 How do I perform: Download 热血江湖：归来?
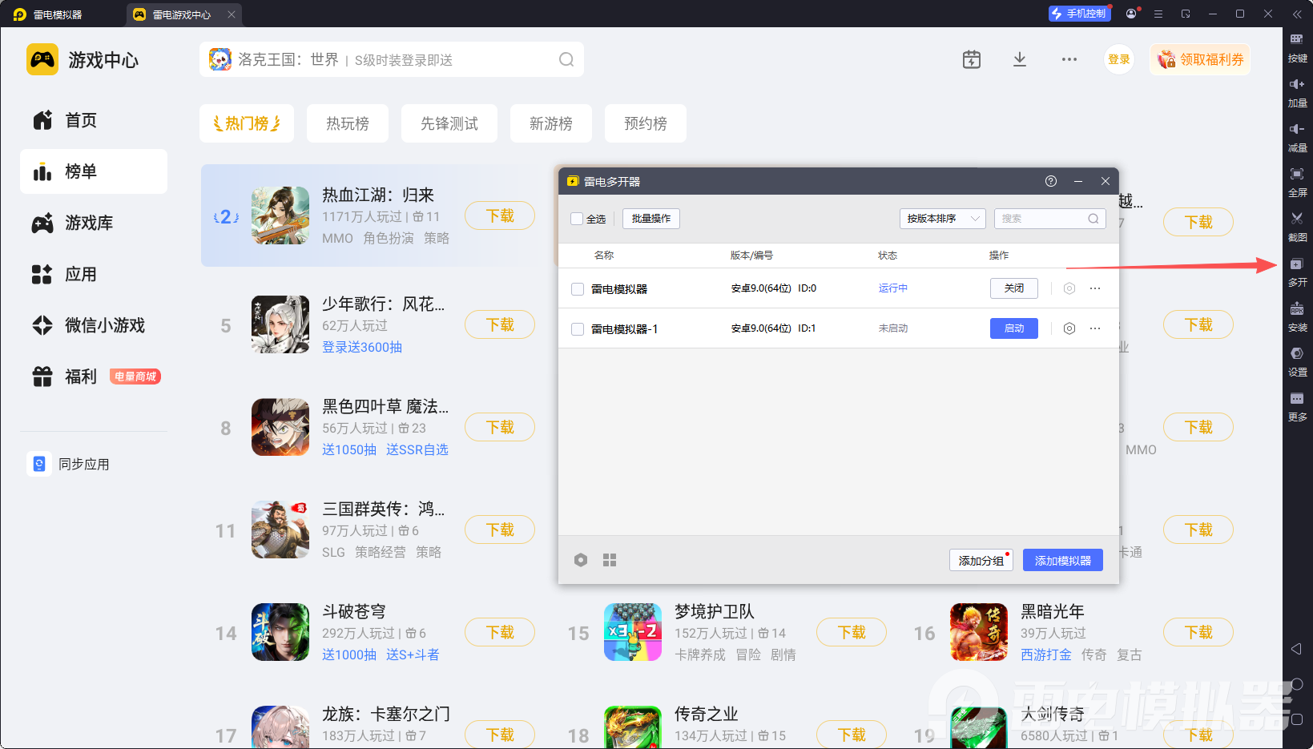click(x=500, y=215)
